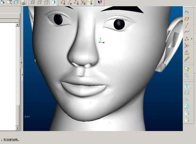Click the reorient view icon
Viewport: 196px width, 144px height.
click(3, 2)
